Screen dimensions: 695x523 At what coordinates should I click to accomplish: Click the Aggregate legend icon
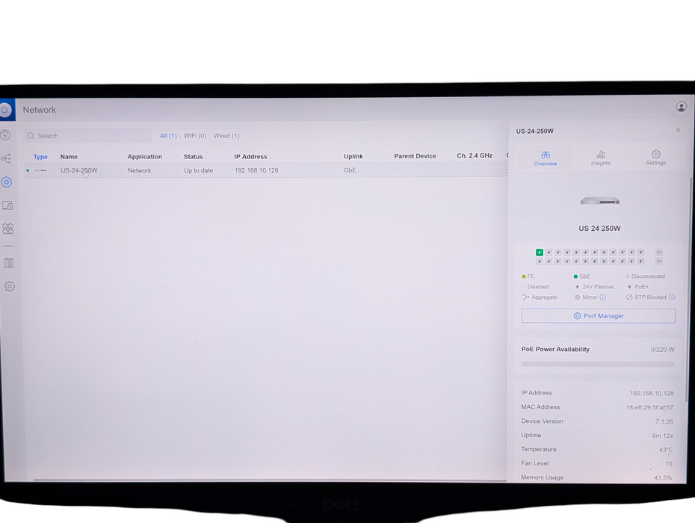[525, 297]
